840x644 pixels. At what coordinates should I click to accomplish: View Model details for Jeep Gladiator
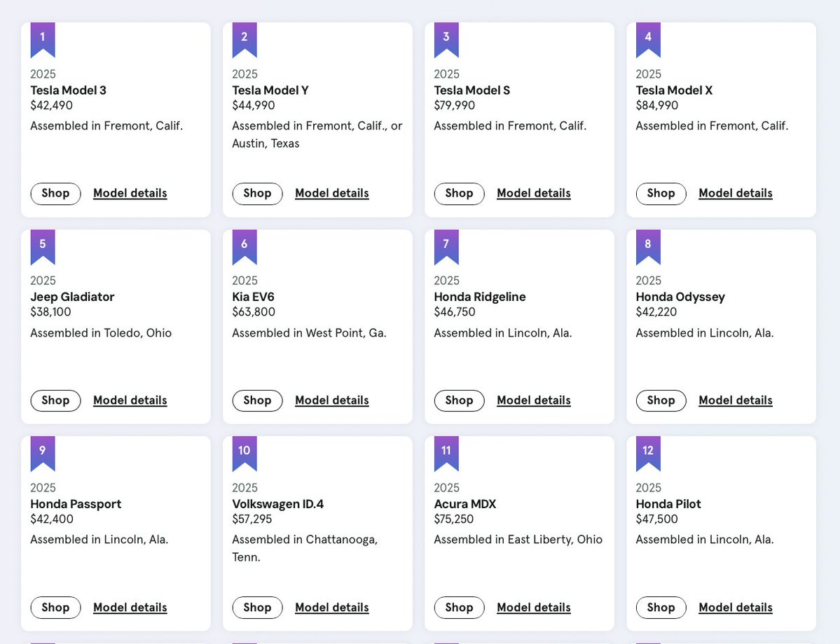click(x=130, y=400)
